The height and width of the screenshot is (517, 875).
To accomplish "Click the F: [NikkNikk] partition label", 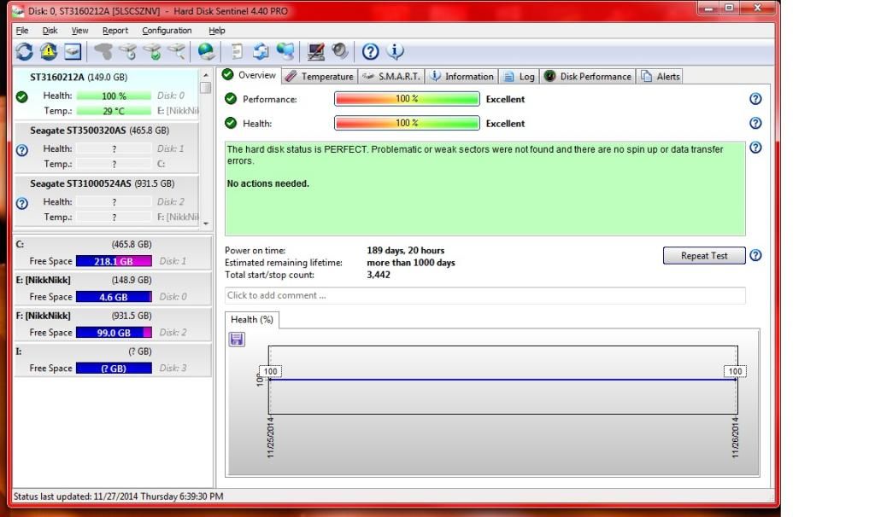I will (43, 316).
